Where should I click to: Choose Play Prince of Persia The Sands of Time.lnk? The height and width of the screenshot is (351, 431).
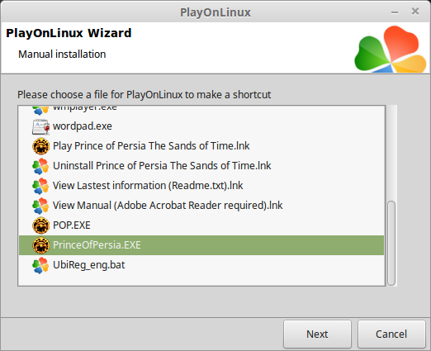click(151, 146)
